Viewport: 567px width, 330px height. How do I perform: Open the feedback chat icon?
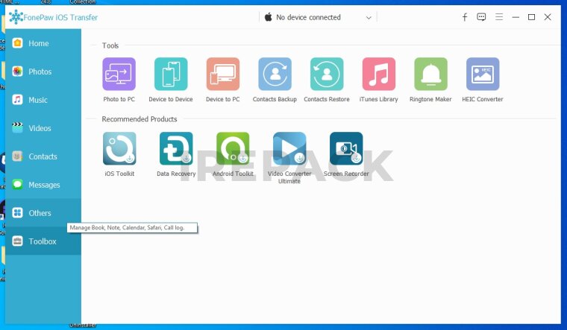click(482, 17)
